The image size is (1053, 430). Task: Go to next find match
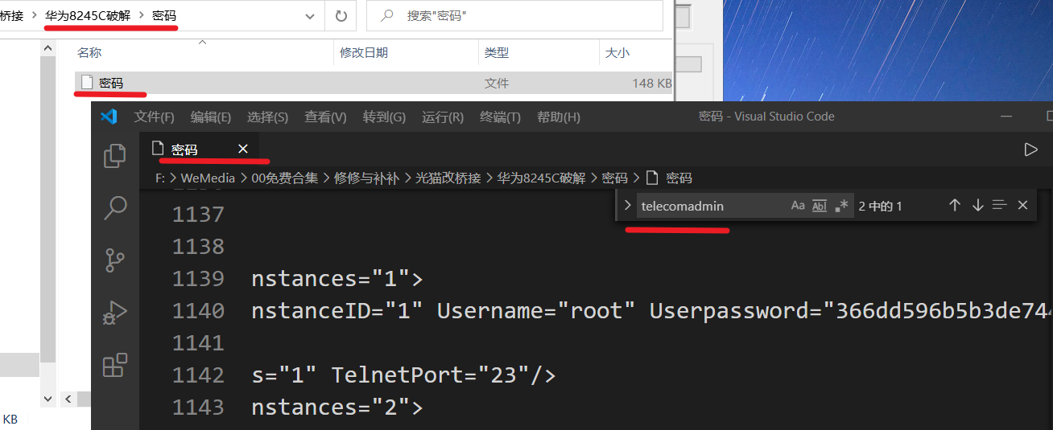[977, 206]
